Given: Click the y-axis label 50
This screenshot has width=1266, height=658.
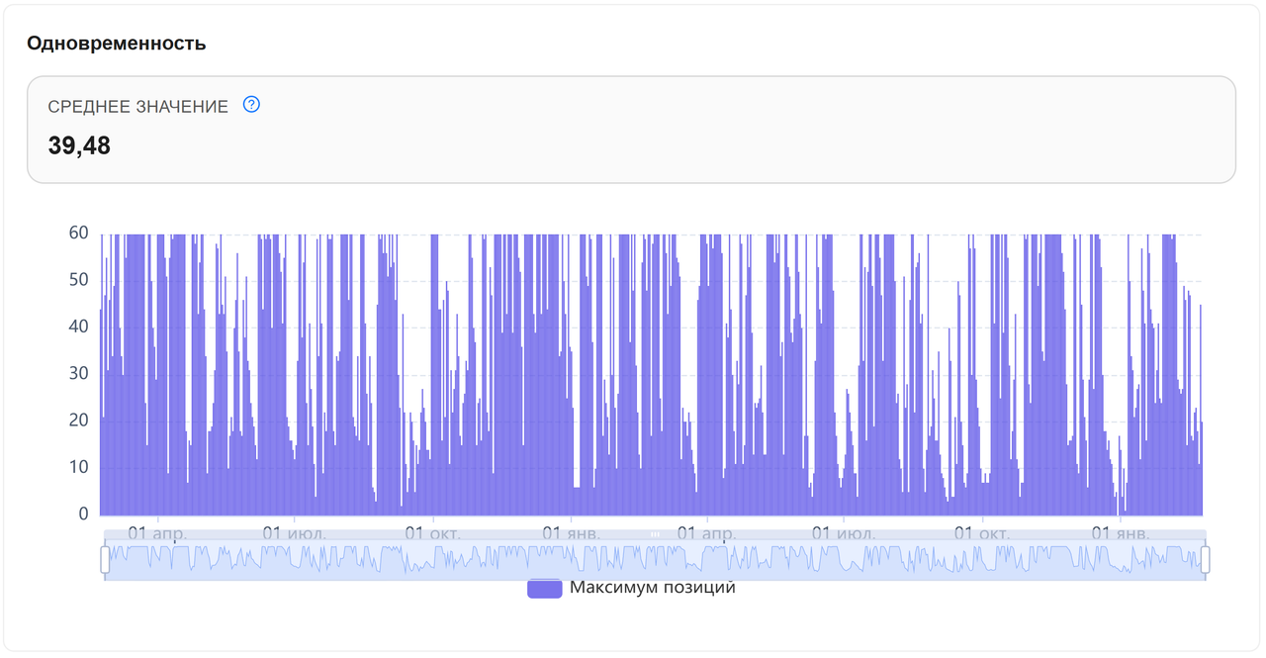Looking at the screenshot, I should coord(78,280).
